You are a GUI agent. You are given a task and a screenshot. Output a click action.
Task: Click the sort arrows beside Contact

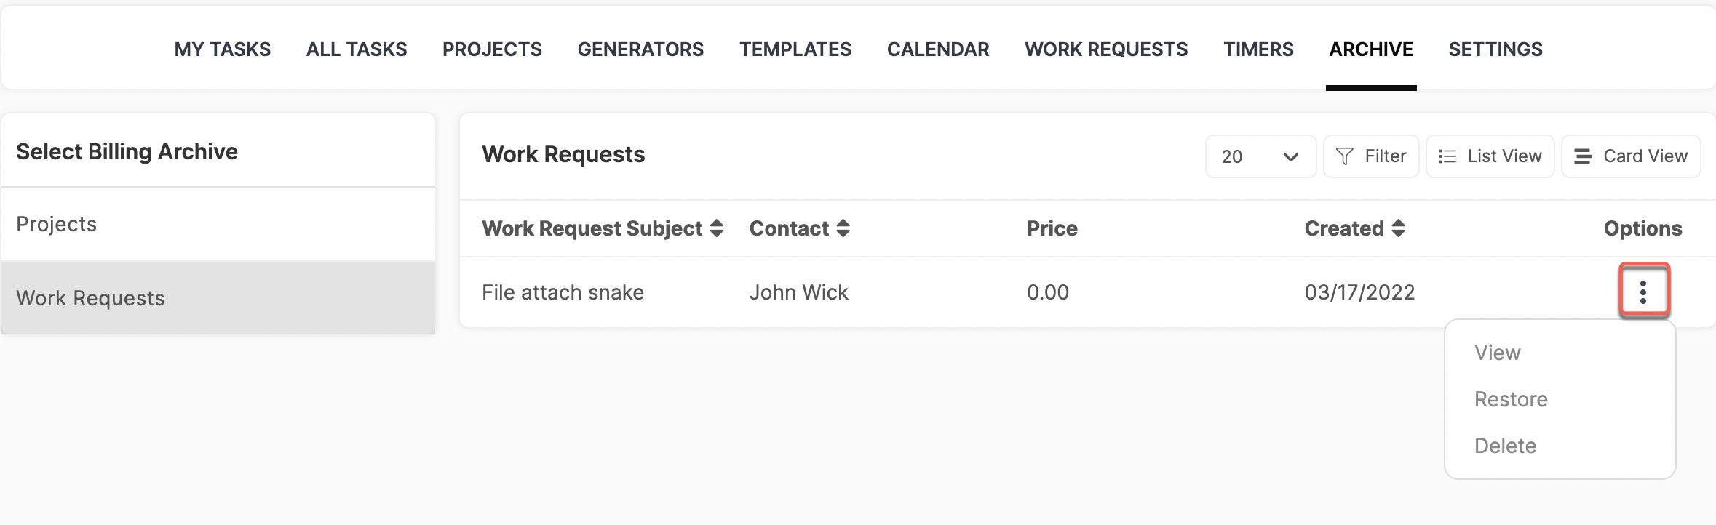pos(843,228)
